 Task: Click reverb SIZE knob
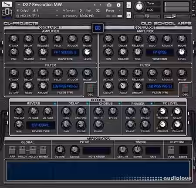tap(19, 124)
